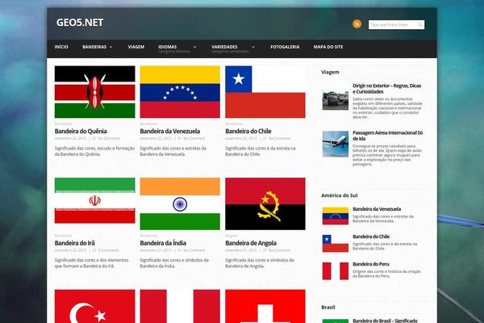The image size is (484, 323).
Task: Open the Kenya flag thumbnail
Action: point(94,92)
